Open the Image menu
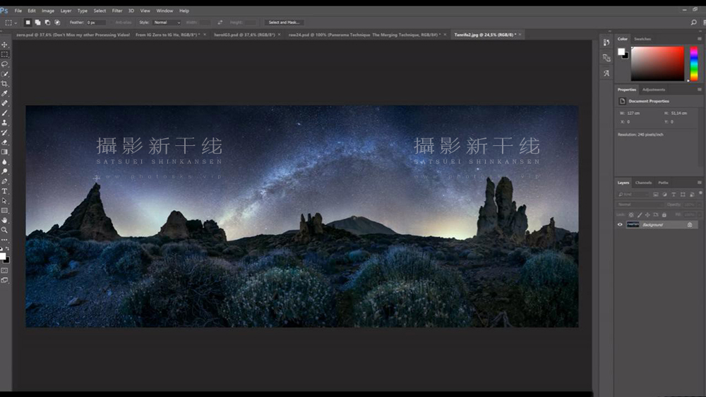706x397 pixels. click(48, 11)
